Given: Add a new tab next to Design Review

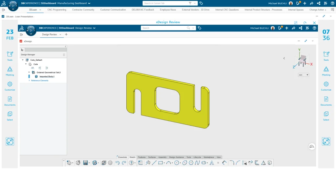Looking at the screenshot, I should coord(66,34).
